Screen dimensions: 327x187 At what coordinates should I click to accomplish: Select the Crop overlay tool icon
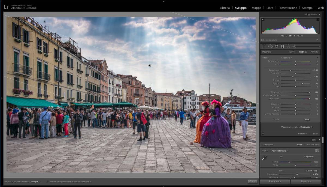[x=264, y=46]
